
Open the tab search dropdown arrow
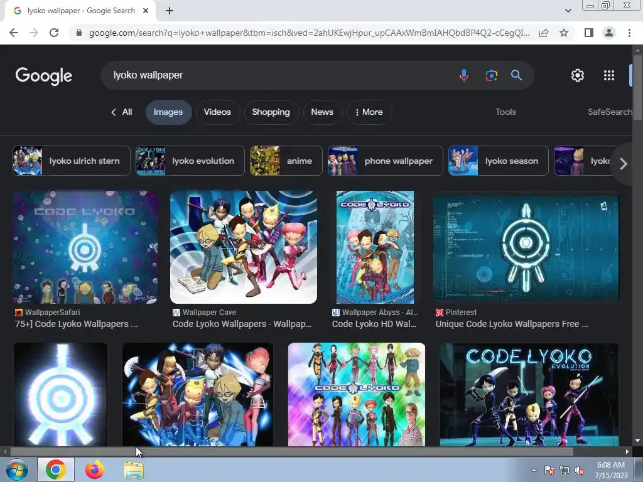(568, 11)
